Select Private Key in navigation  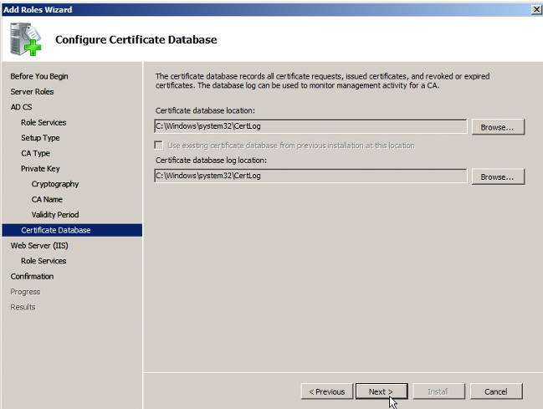[x=40, y=169]
